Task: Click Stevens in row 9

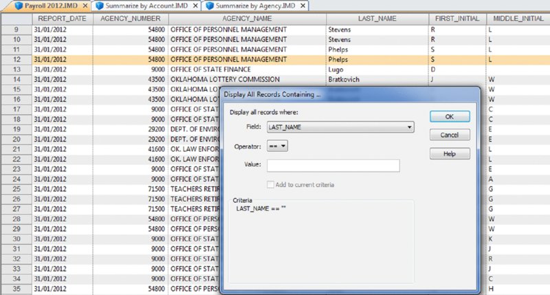Action: pyautogui.click(x=377, y=30)
